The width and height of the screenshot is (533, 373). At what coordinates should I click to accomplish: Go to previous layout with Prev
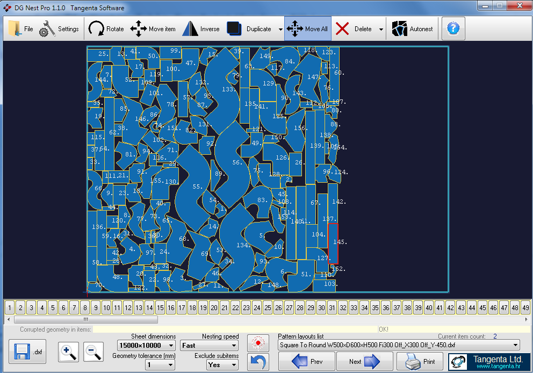pyautogui.click(x=307, y=361)
